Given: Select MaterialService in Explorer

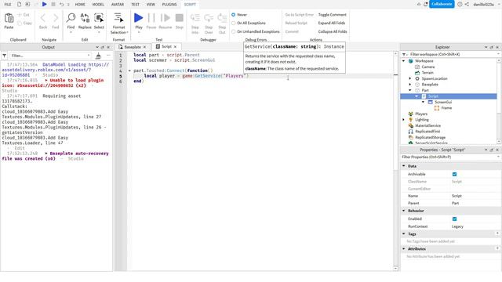Looking at the screenshot, I should 427,125.
